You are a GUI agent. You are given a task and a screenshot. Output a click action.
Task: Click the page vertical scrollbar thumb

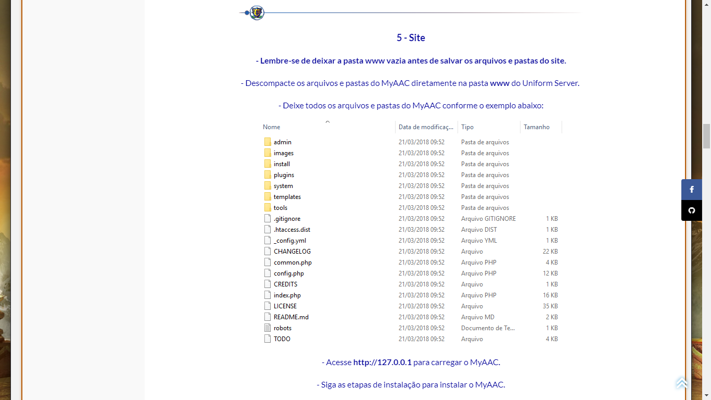pos(706,136)
